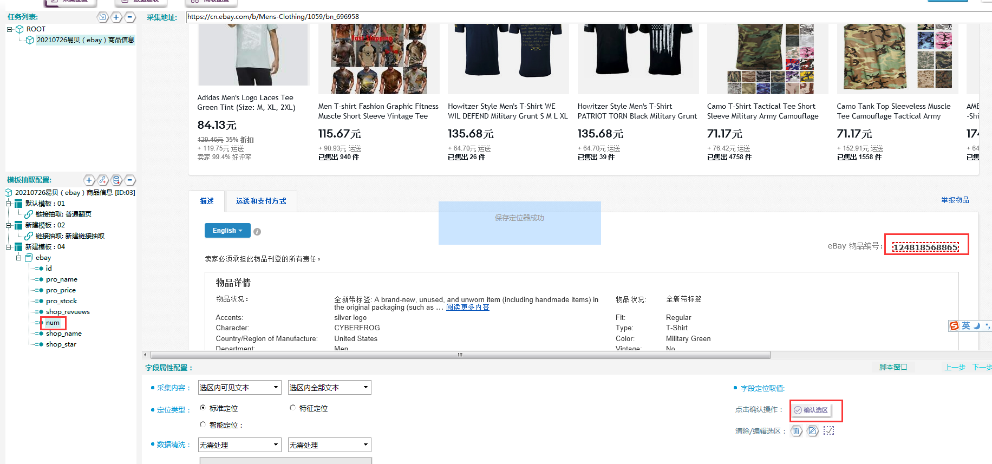Select the num field
992x464 pixels.
coord(53,323)
